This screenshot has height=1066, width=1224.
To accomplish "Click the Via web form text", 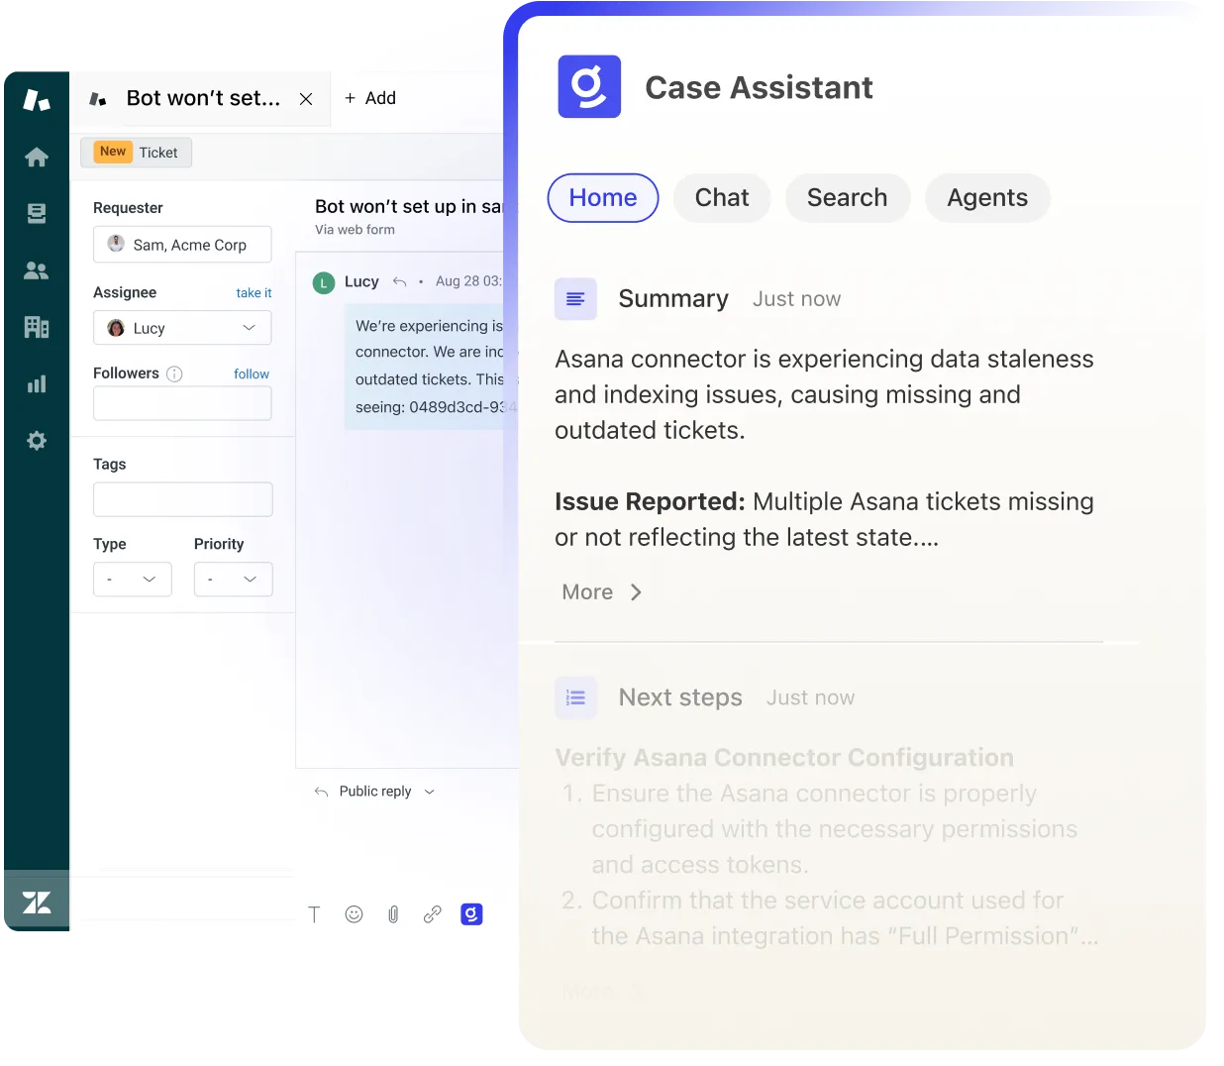I will coord(355,230).
